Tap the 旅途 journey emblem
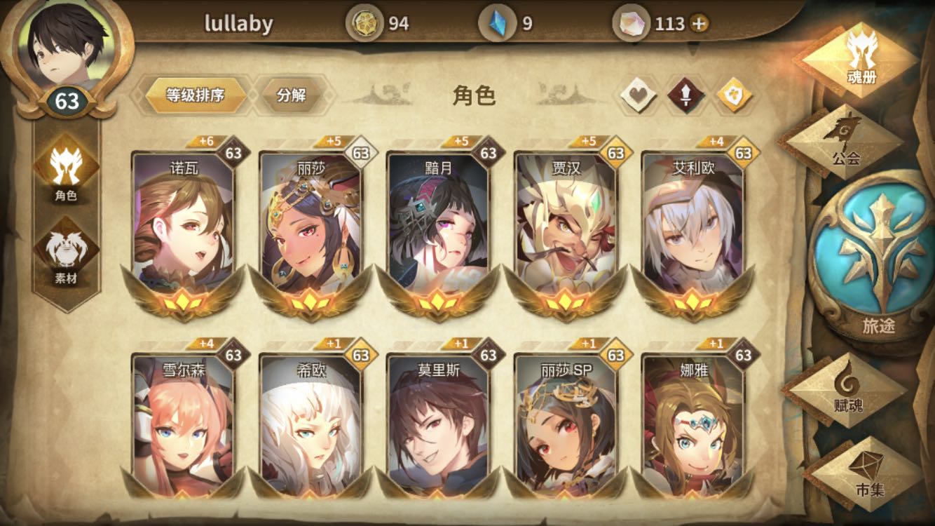935x526 pixels. (879, 255)
